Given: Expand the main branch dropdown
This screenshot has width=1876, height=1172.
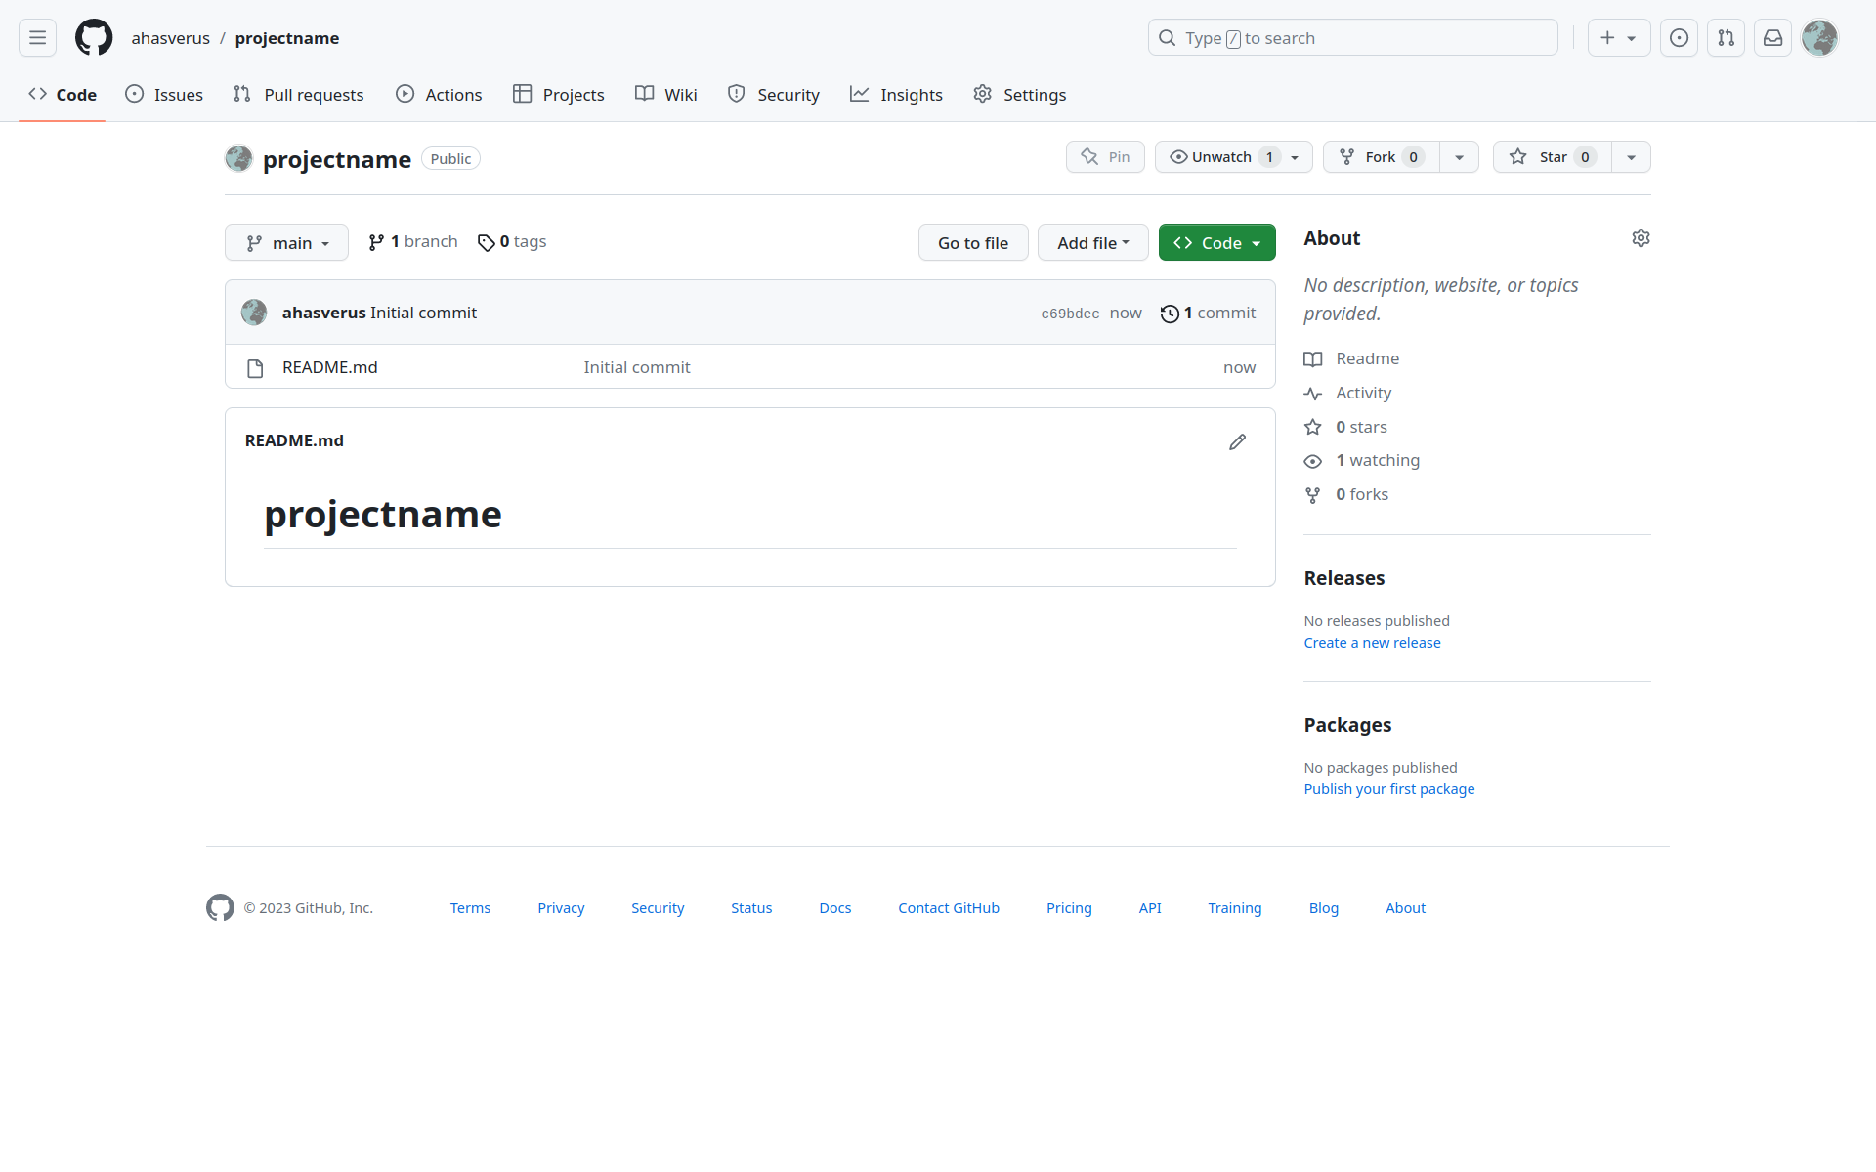Looking at the screenshot, I should click(x=286, y=243).
